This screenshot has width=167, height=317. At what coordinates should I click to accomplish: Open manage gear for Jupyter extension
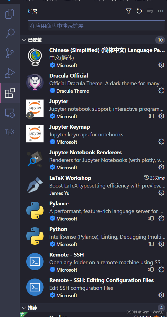click(161, 116)
